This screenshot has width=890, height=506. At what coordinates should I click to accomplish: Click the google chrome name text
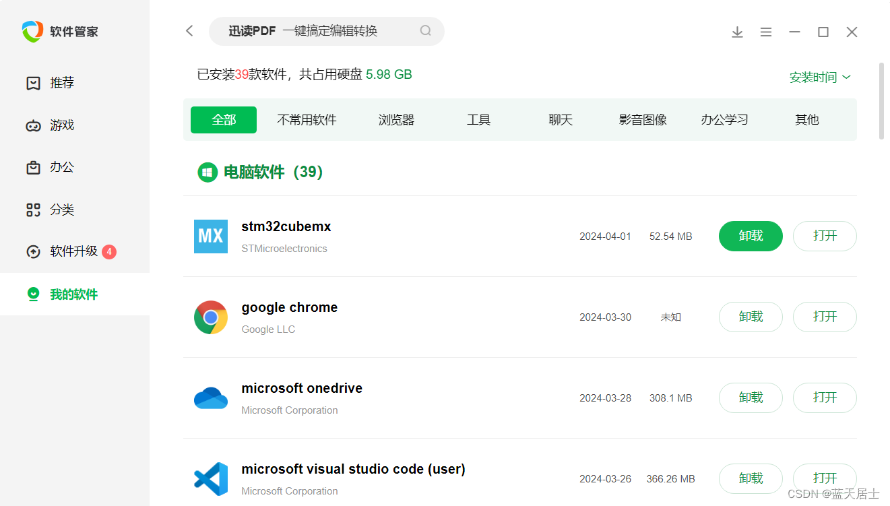coord(290,307)
